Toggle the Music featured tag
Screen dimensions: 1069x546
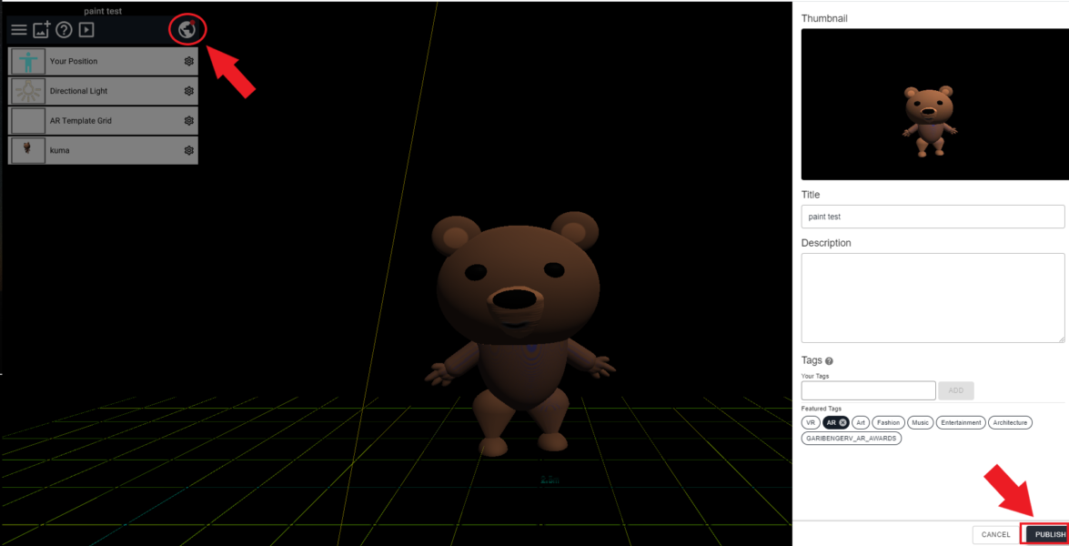click(x=921, y=422)
